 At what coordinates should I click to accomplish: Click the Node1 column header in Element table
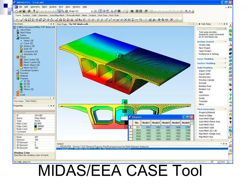point(146,123)
